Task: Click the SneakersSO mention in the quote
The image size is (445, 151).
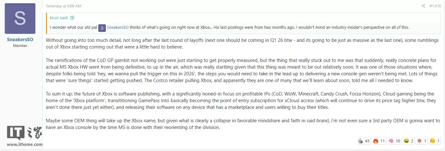Action: [x=118, y=27]
